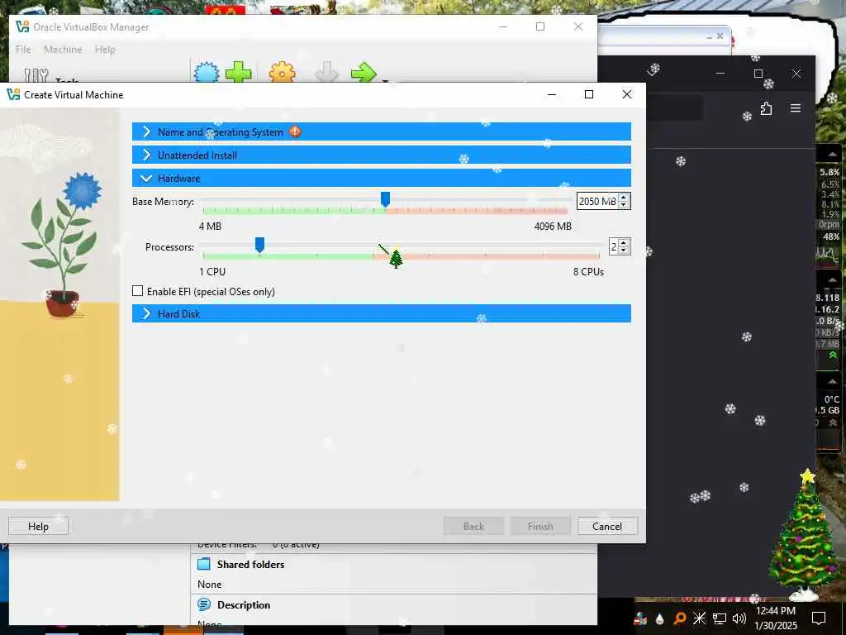
Task: Click the 1 CPU minimum label
Action: click(x=212, y=271)
